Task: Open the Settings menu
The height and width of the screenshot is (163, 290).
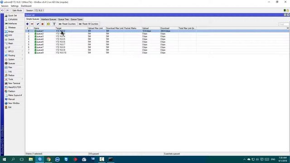Action: 14,6
